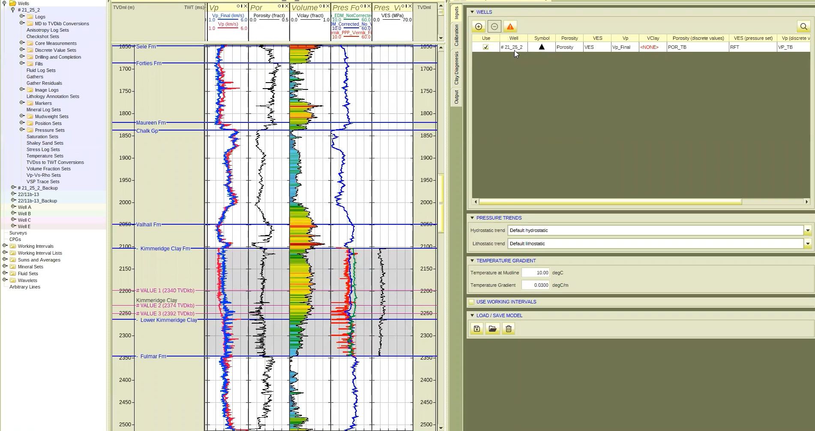
Task: Click the wells table horizontal scrollbar thumb
Action: (x=610, y=202)
